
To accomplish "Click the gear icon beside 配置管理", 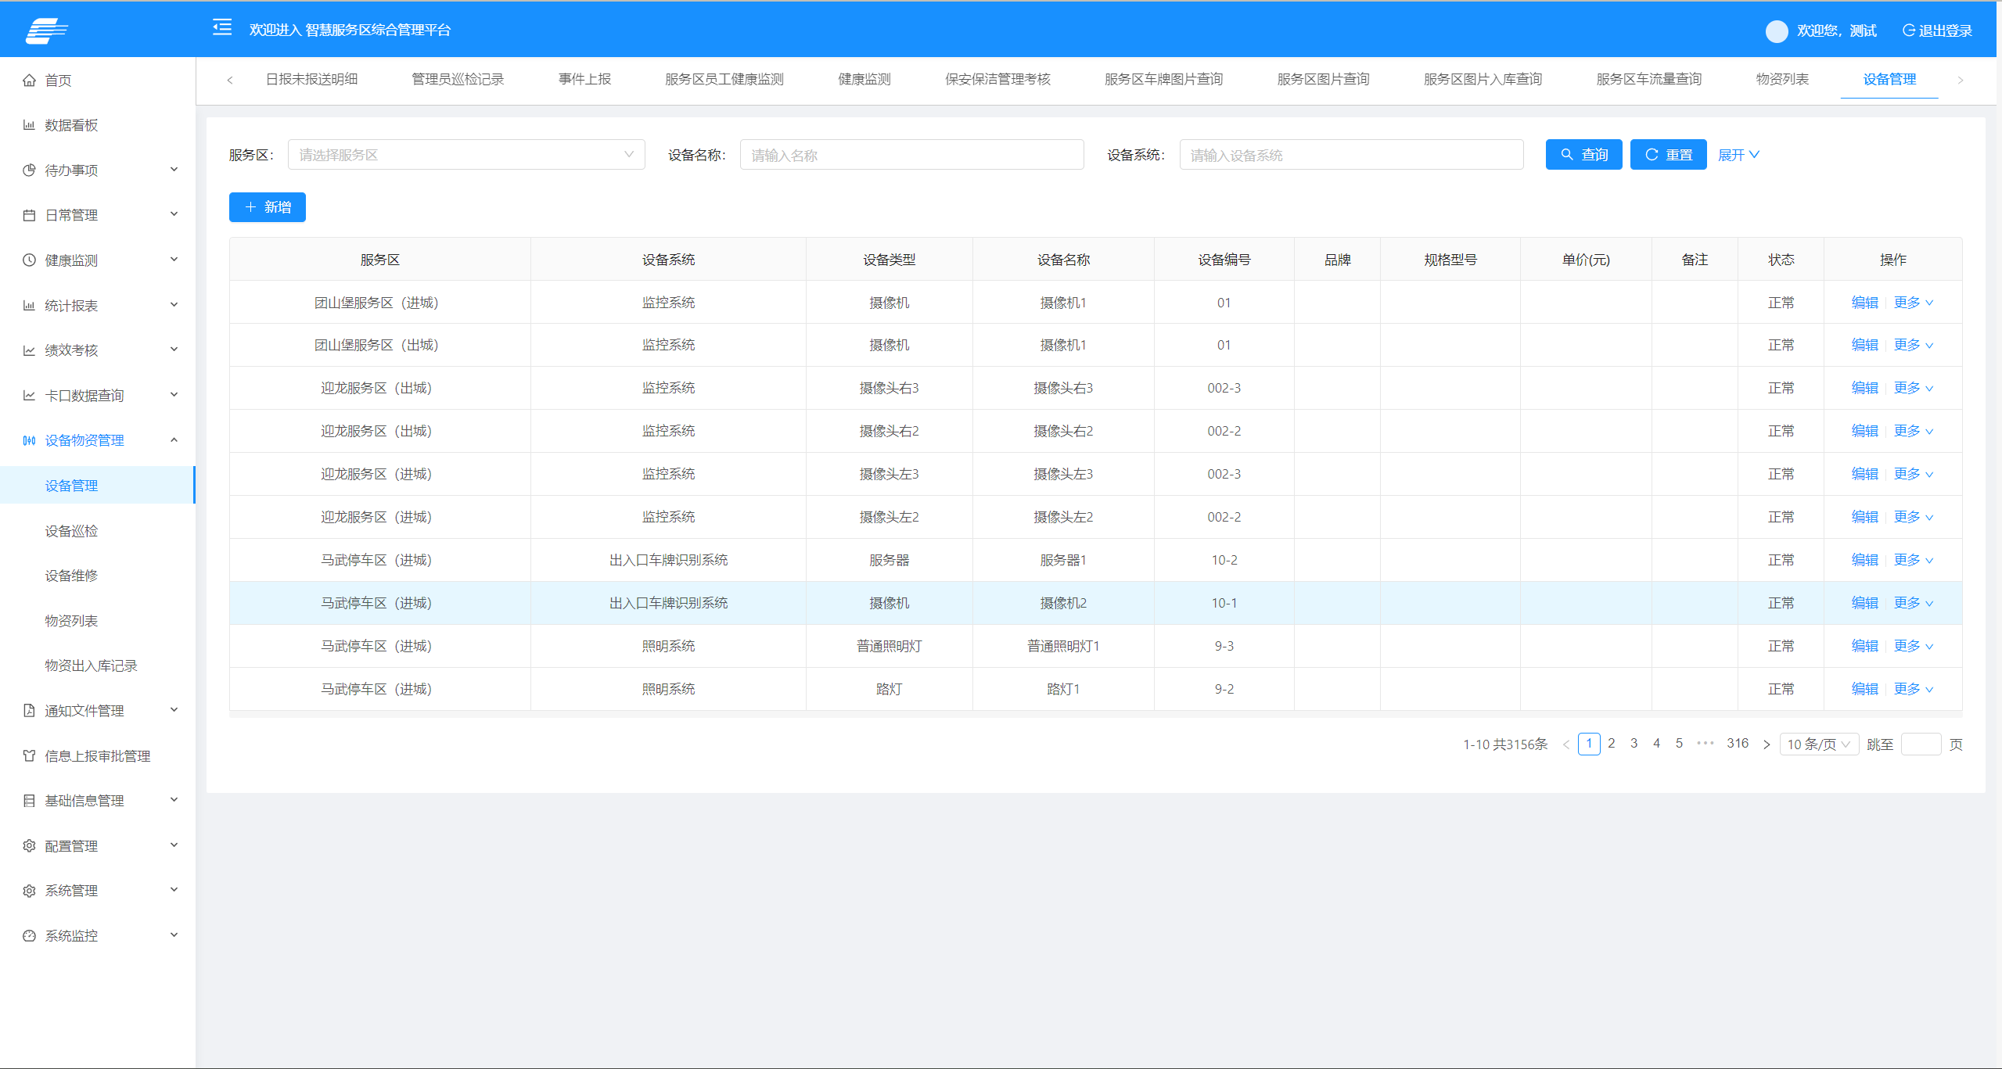I will coord(29,846).
